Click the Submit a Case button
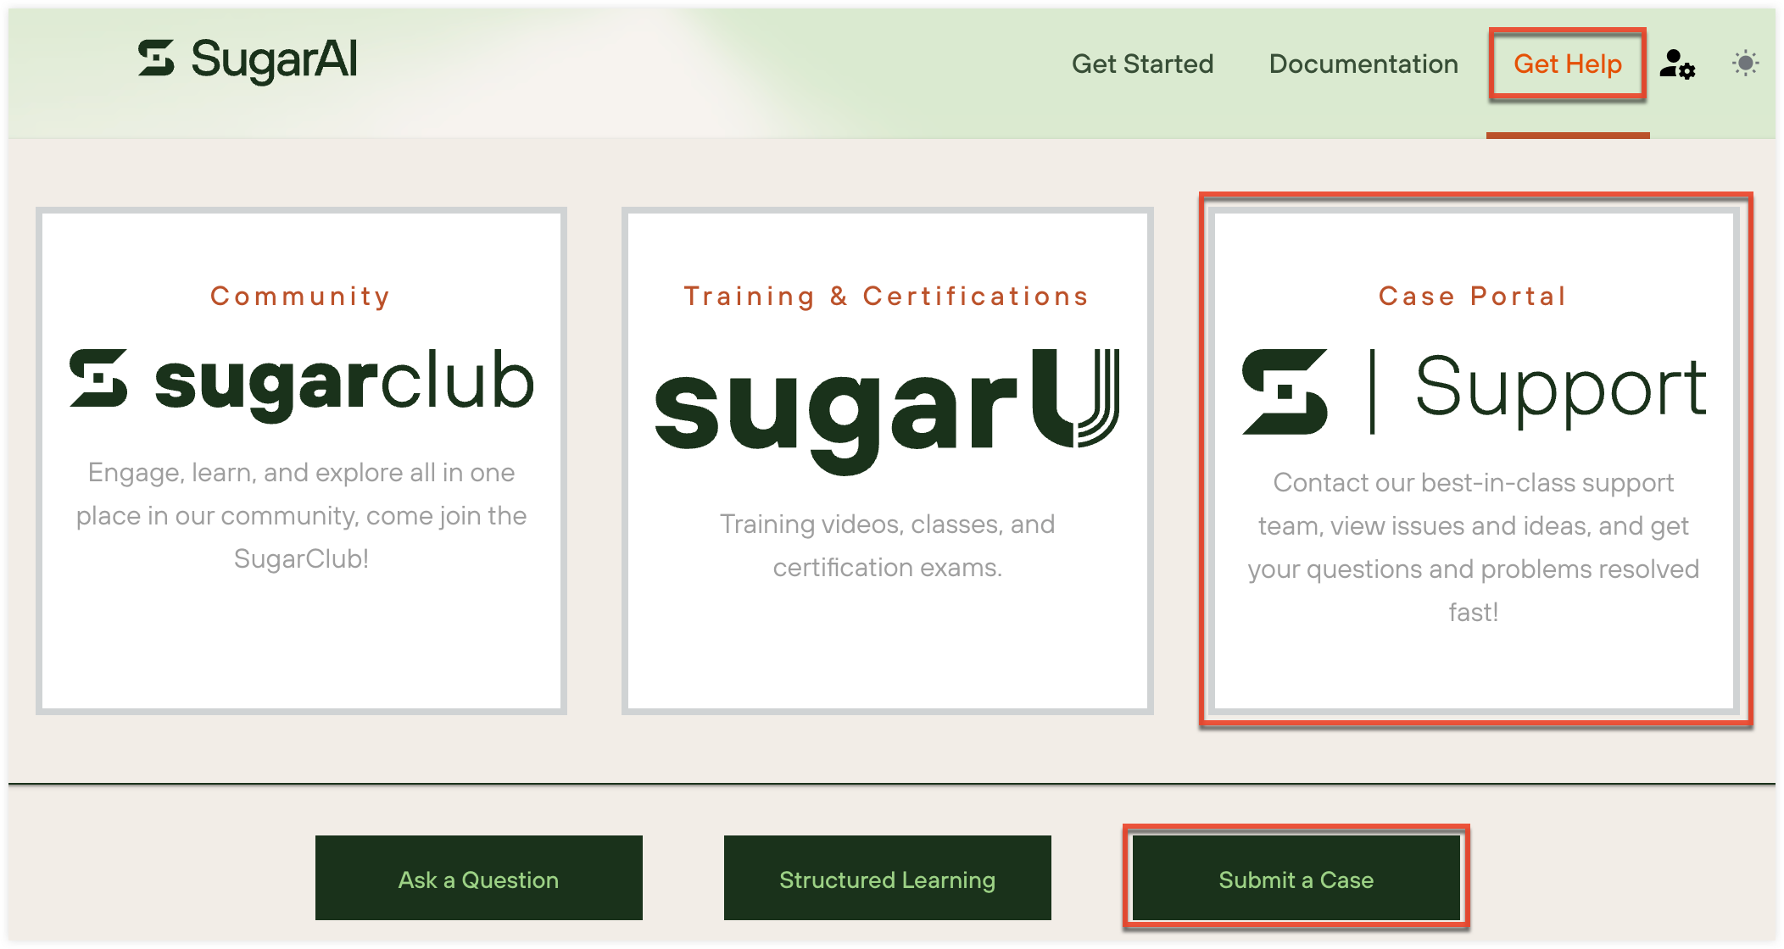Screen dimensions: 1784x949 1296,879
